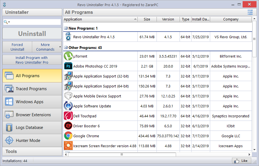Screen dimensions: 259x166
Task: Click the Adobe Photoshop CC 2019 Ps icon
Action: coord(68,66)
